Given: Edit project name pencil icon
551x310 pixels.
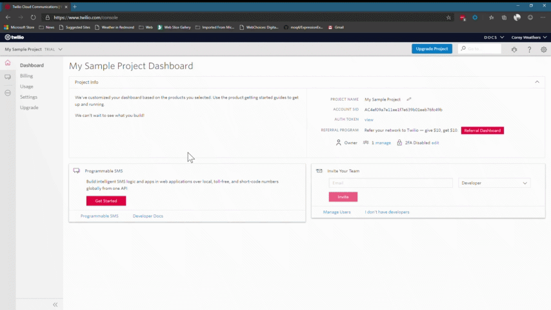Looking at the screenshot, I should [408, 99].
